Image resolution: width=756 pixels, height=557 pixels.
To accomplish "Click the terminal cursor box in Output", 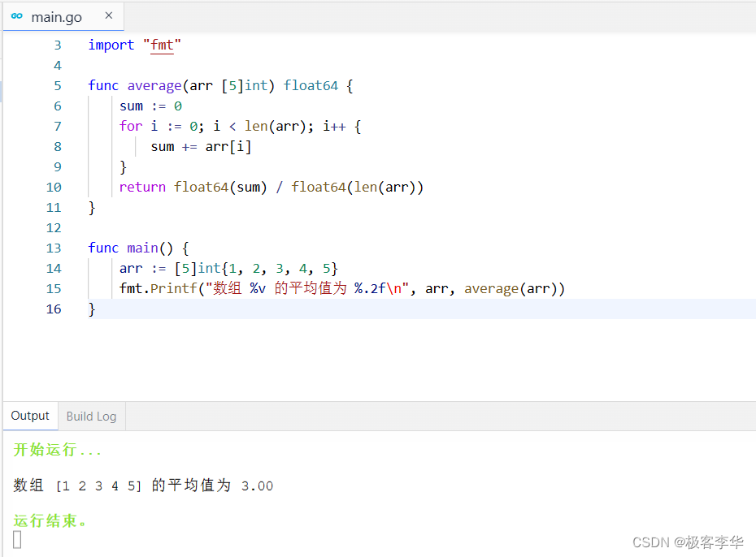I will (17, 540).
